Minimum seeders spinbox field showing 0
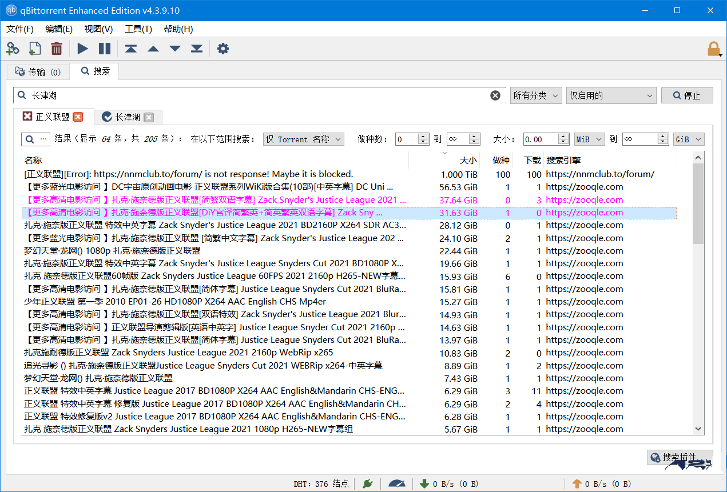 pyautogui.click(x=412, y=139)
